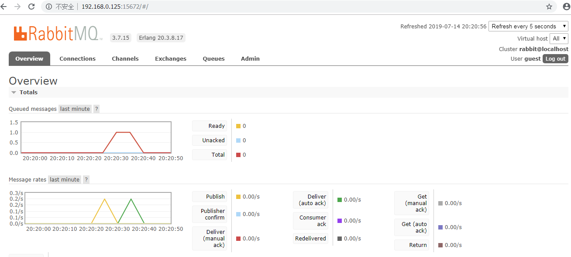Viewport: 571px width, 257px height.
Task: Switch to the Overview tab
Action: pyautogui.click(x=29, y=58)
